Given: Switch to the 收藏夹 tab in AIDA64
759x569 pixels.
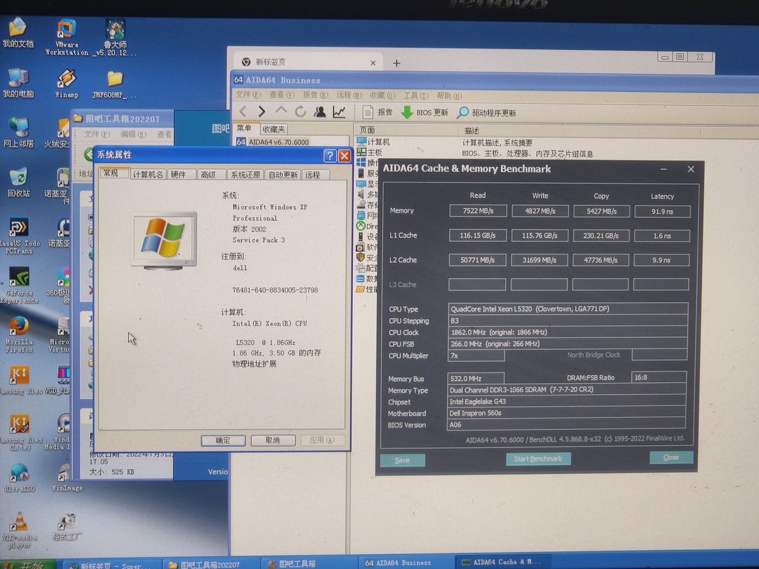Looking at the screenshot, I should 273,129.
